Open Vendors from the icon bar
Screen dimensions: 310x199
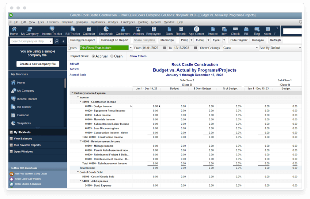point(138,31)
